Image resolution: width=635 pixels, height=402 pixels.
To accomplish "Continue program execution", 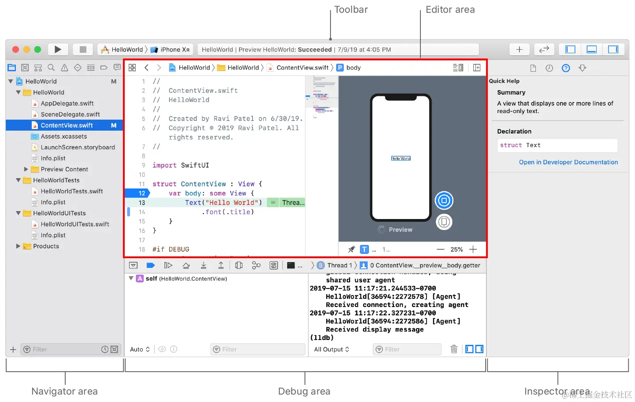I will [x=168, y=265].
